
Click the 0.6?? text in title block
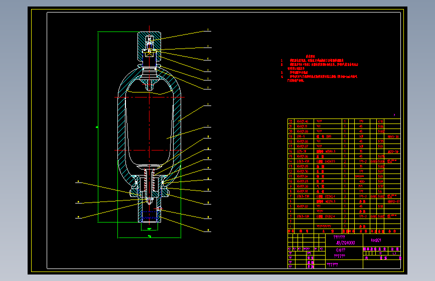click(341, 249)
